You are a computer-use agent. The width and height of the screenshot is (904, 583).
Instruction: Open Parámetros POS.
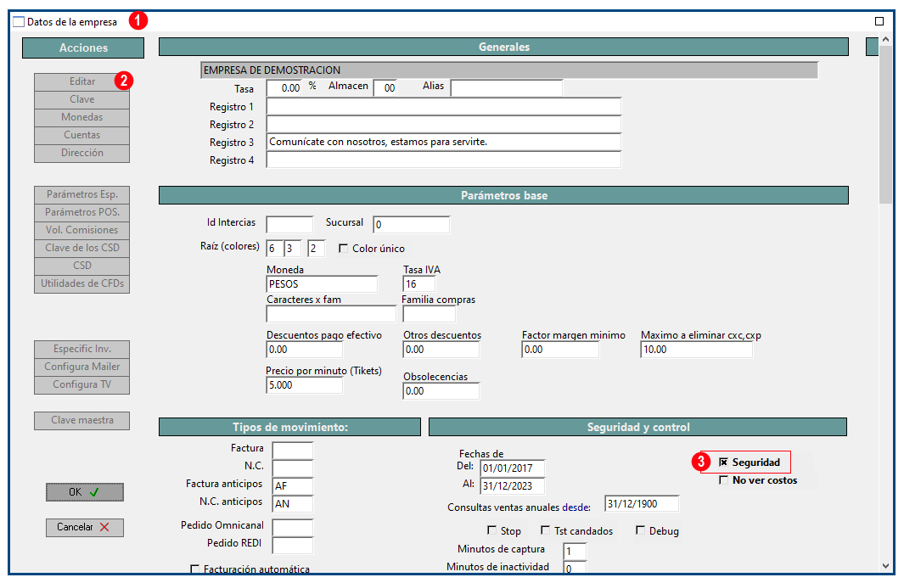coord(81,212)
